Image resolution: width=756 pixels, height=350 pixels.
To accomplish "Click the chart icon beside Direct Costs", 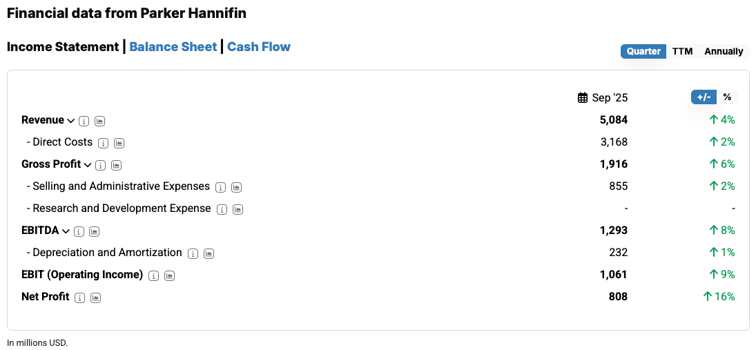I will pos(119,143).
